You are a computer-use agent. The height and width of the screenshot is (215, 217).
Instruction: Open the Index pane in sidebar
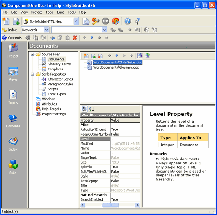(x=13, y=144)
